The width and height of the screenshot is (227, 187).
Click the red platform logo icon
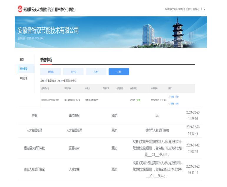(20, 9)
